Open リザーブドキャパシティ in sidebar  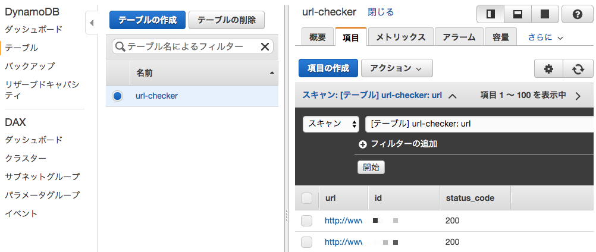click(x=42, y=90)
